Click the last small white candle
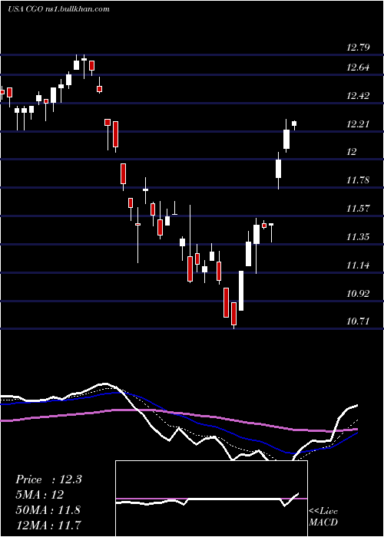384x537 pixels. coord(294,125)
